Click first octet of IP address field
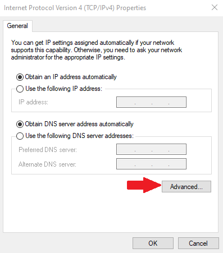This screenshot has width=223, height=253. point(126,102)
